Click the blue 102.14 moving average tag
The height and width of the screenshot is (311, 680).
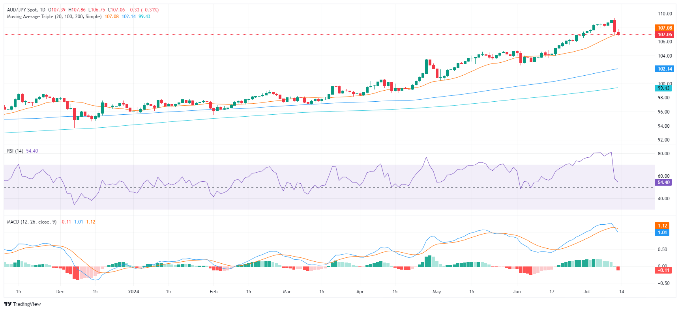click(665, 69)
